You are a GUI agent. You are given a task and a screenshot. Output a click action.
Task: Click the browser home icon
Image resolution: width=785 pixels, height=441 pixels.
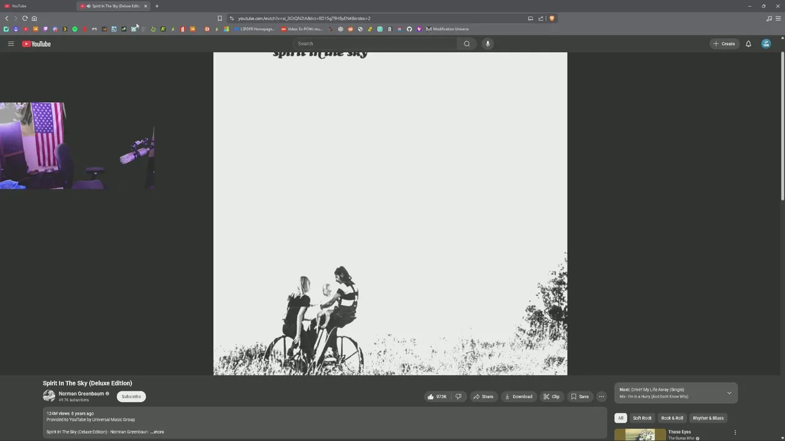34,18
